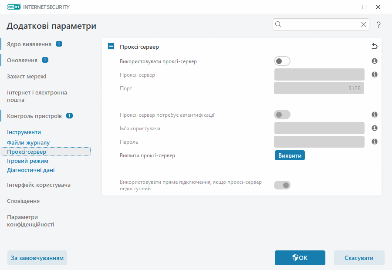Image resolution: width=392 pixels, height=270 pixels.
Task: Open the help question mark icon
Action: [x=378, y=25]
